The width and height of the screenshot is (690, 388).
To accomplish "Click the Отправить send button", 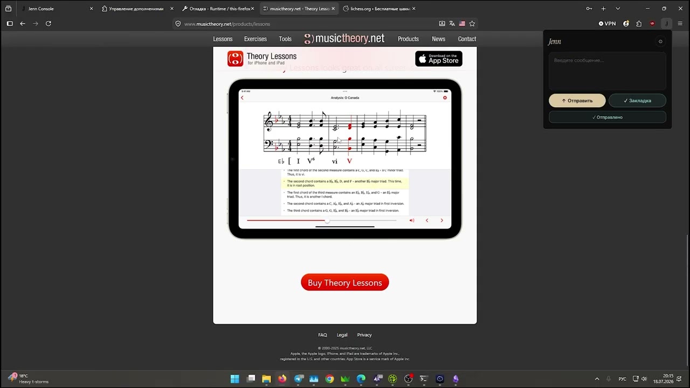I will (x=577, y=101).
